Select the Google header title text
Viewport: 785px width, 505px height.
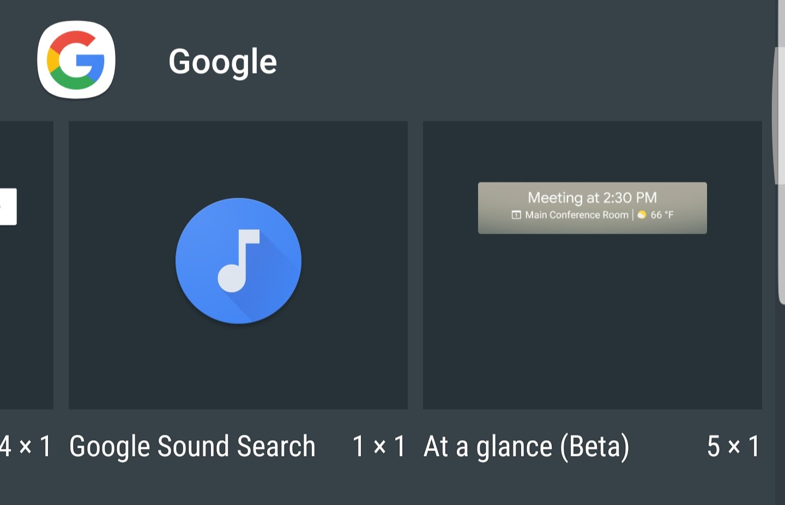(x=222, y=62)
